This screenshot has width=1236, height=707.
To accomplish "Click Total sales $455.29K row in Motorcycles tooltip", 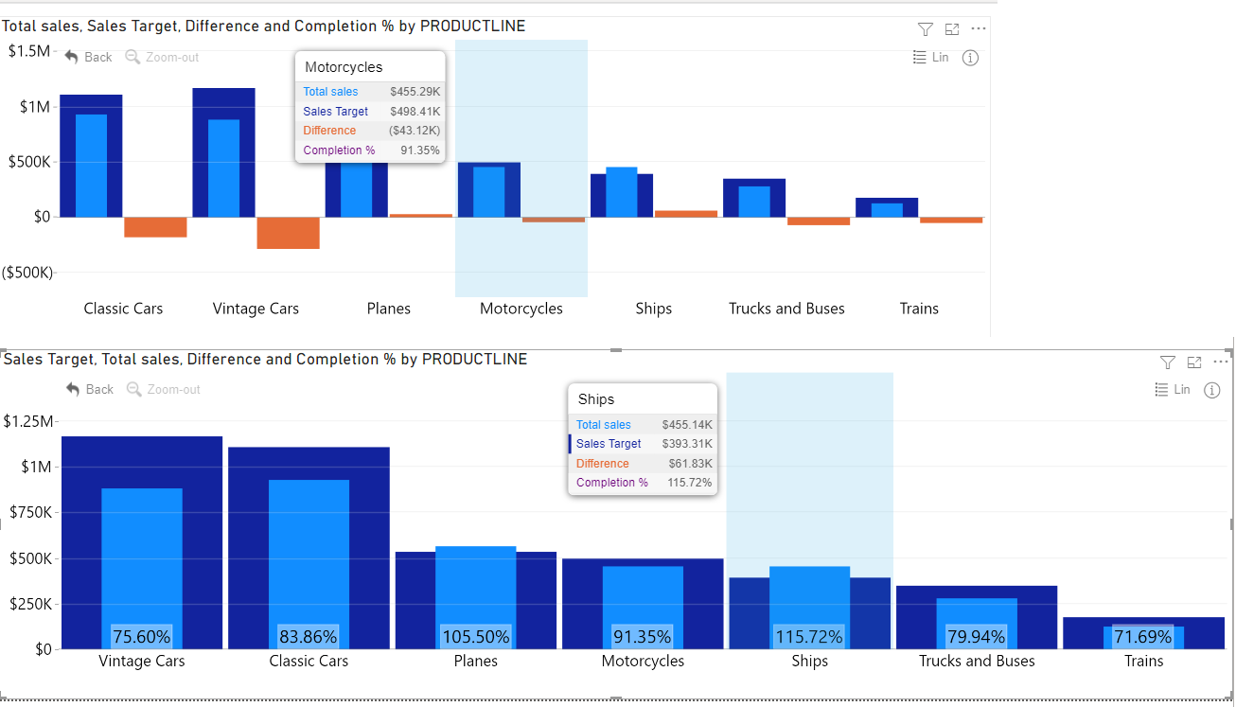I will (x=371, y=92).
